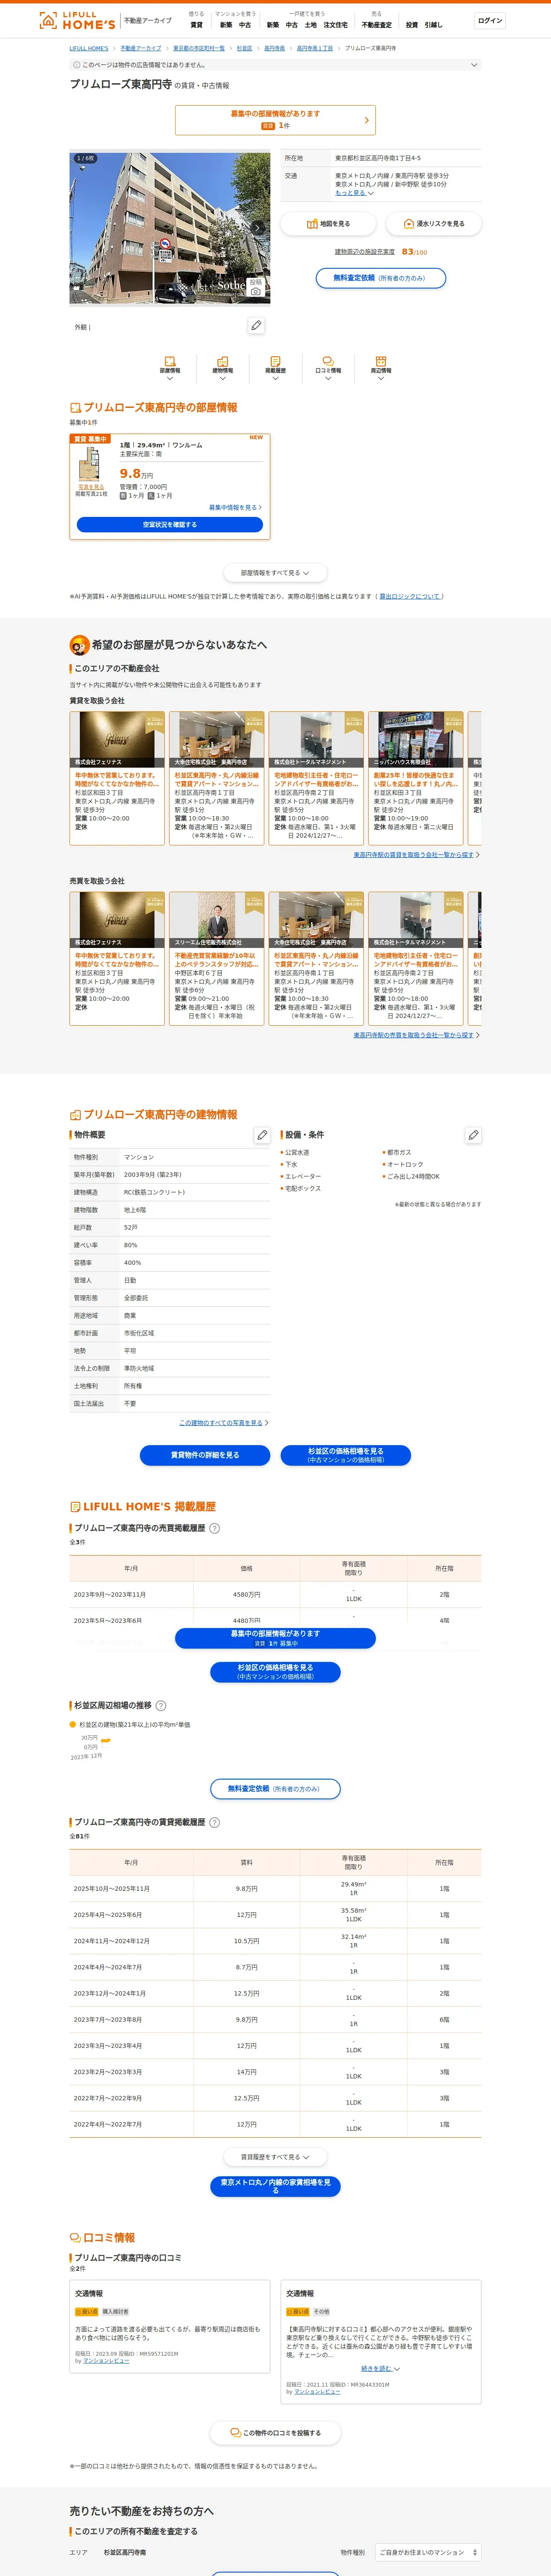Image resolution: width=551 pixels, height=2576 pixels.
Task: Open the room floor plan thumbnail
Action: (x=91, y=465)
